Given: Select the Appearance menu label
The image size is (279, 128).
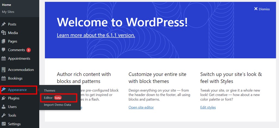Looking at the screenshot, I should point(17,90).
